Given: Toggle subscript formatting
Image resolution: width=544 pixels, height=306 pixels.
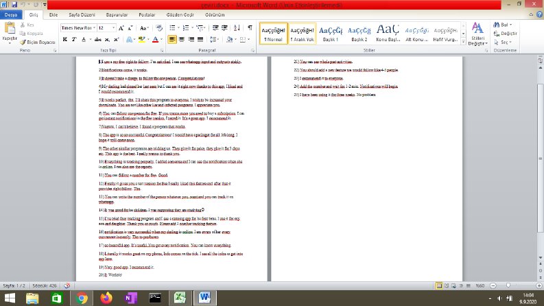Looking at the screenshot, I should pyautogui.click(x=108, y=40).
